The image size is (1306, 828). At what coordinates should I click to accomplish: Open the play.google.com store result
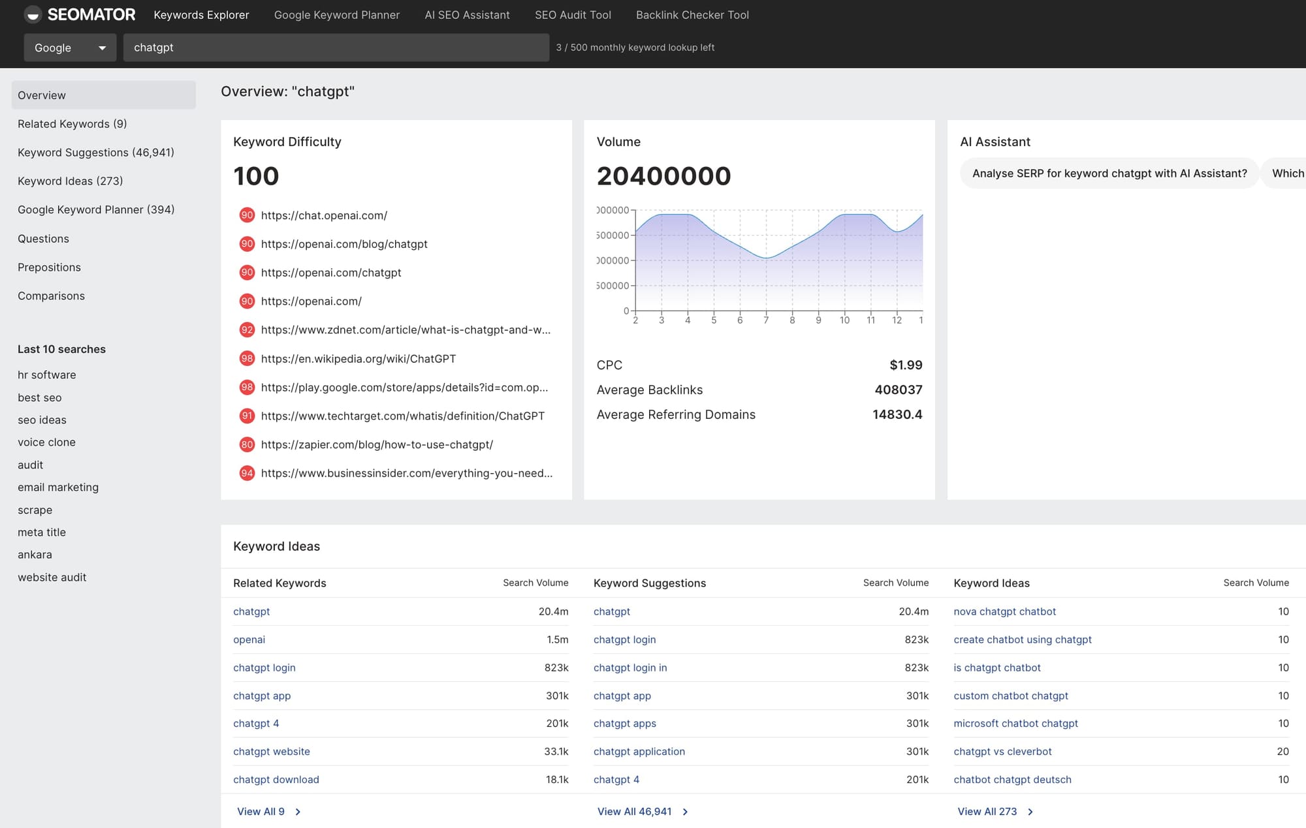[x=405, y=388]
